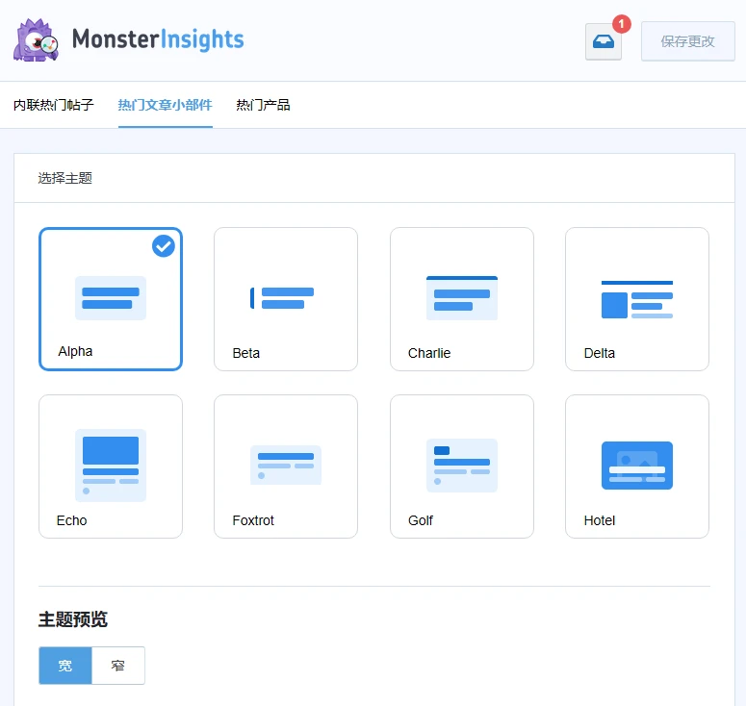This screenshot has height=706, width=746.
Task: Click the Delta theme preview icon
Action: click(637, 299)
